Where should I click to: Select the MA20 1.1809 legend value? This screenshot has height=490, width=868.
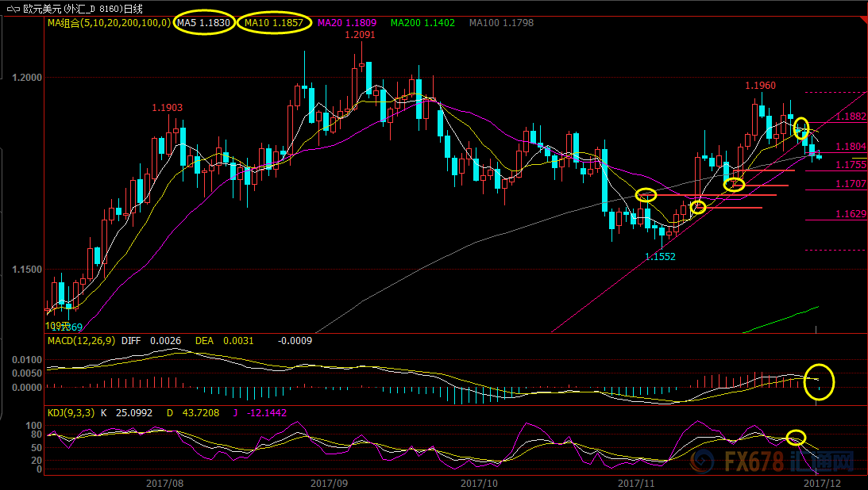point(347,23)
